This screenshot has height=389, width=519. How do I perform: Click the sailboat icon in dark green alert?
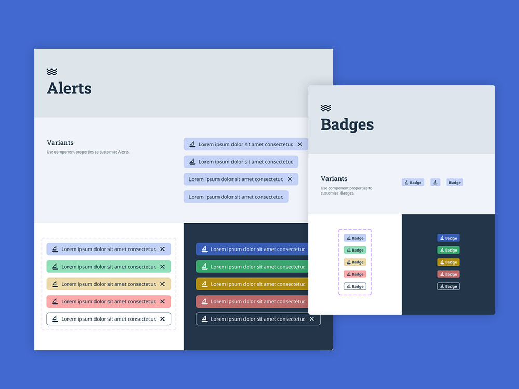coord(204,267)
